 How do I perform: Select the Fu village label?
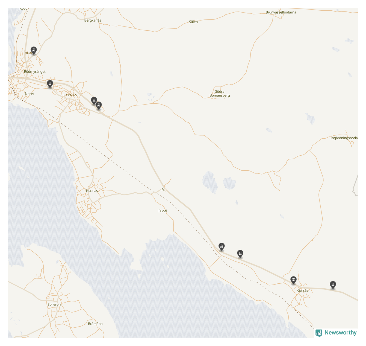(x=163, y=190)
